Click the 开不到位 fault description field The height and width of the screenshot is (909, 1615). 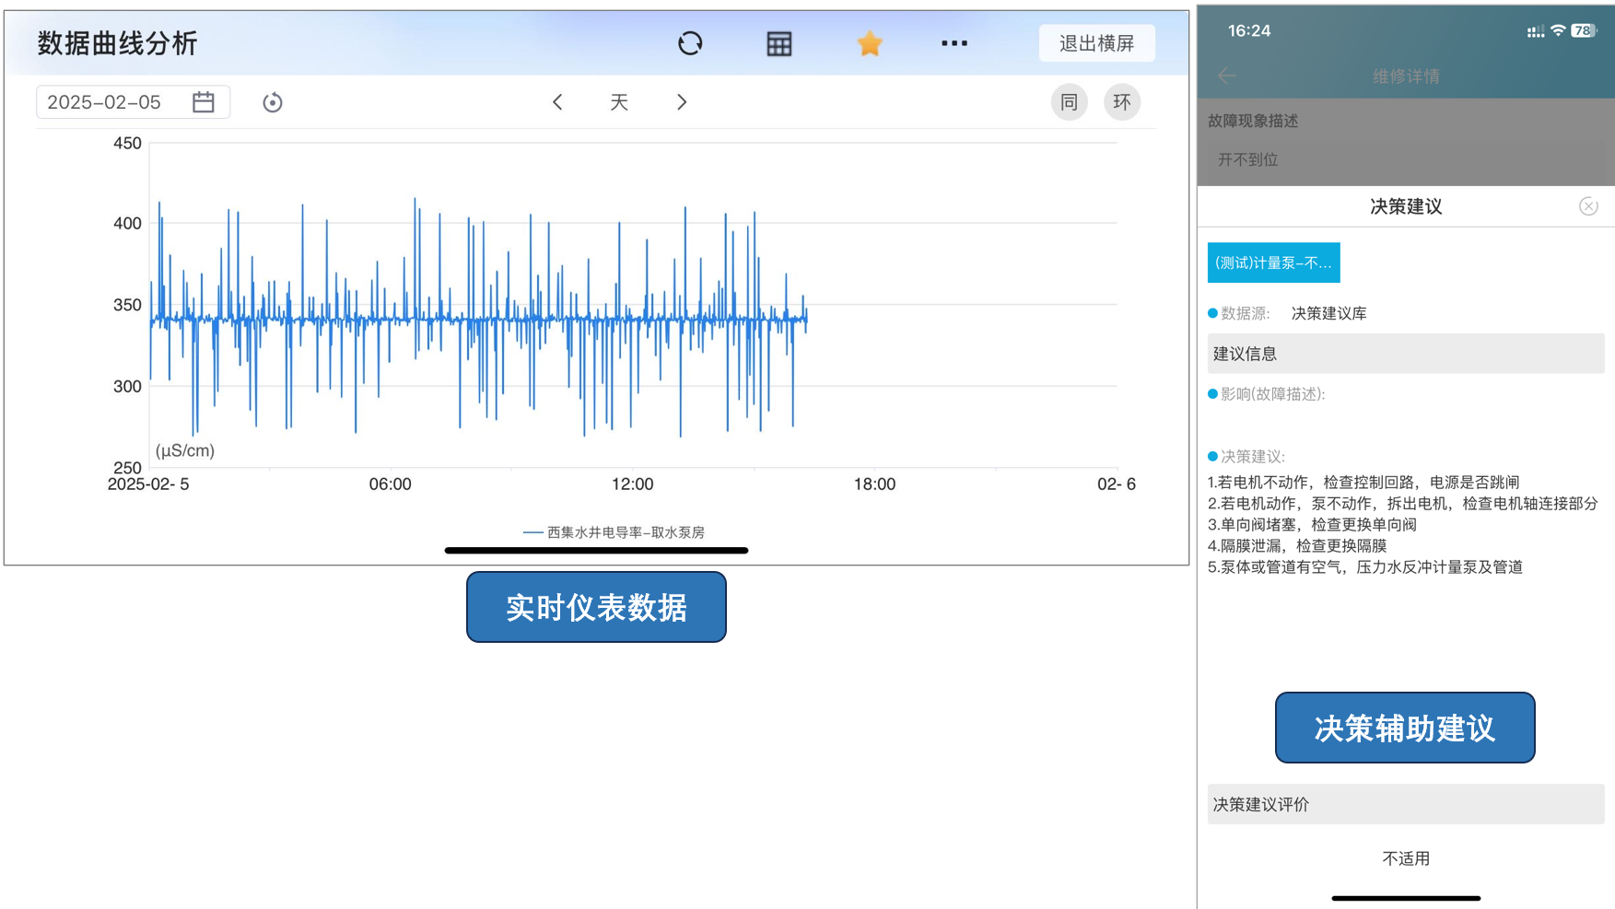click(1406, 160)
